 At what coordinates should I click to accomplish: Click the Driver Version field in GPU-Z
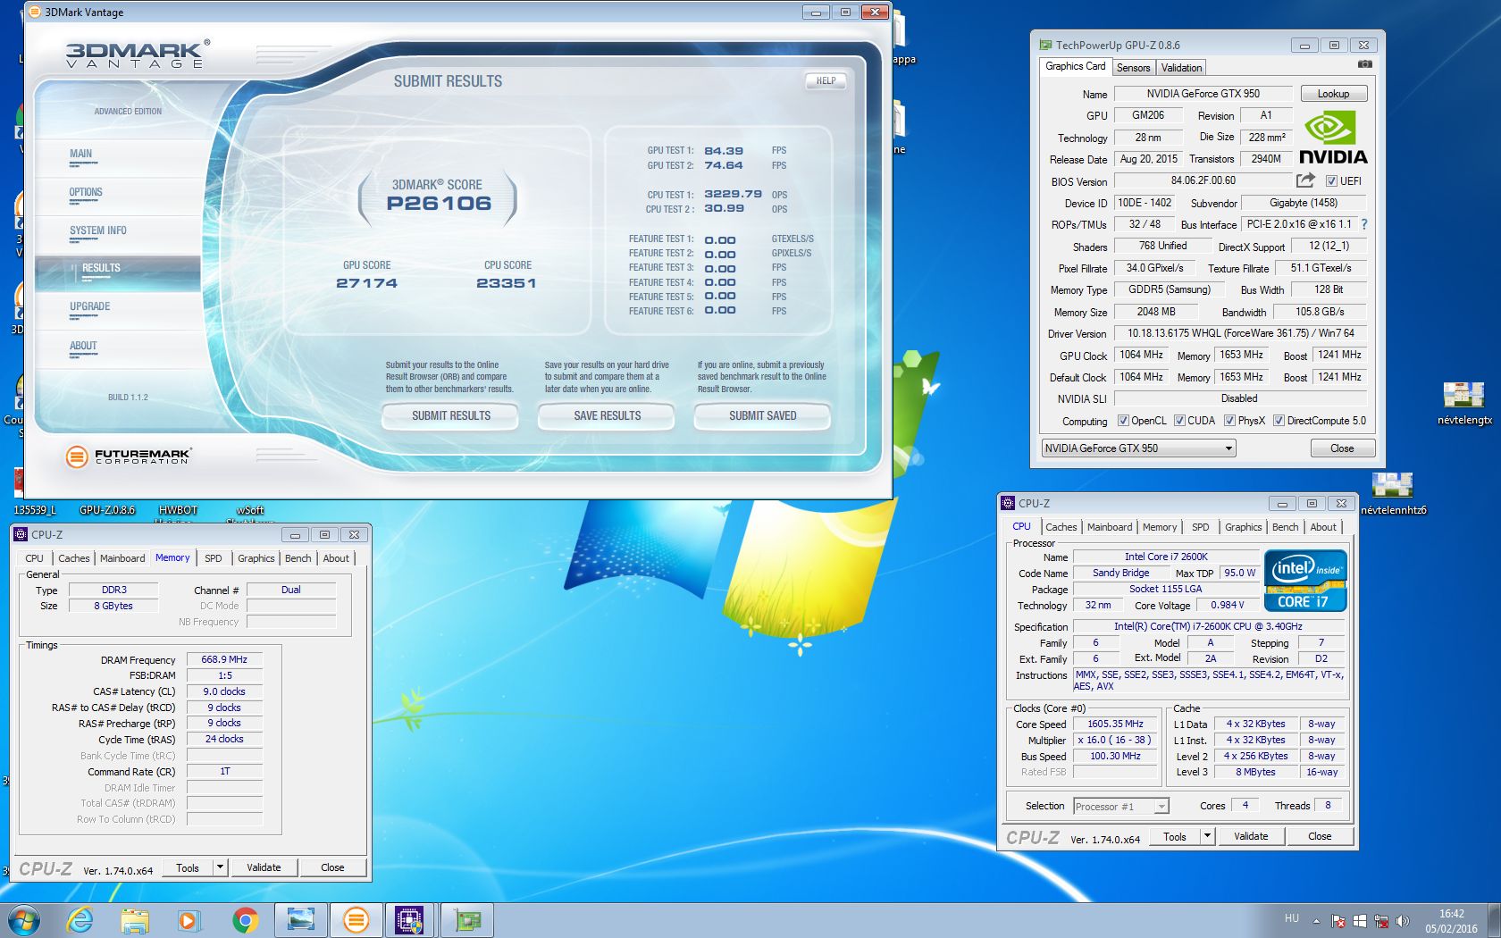point(1240,333)
